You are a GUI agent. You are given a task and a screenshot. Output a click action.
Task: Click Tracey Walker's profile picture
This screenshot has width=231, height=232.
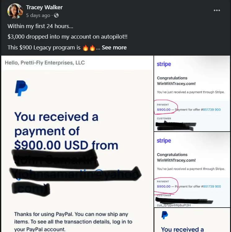15,11
